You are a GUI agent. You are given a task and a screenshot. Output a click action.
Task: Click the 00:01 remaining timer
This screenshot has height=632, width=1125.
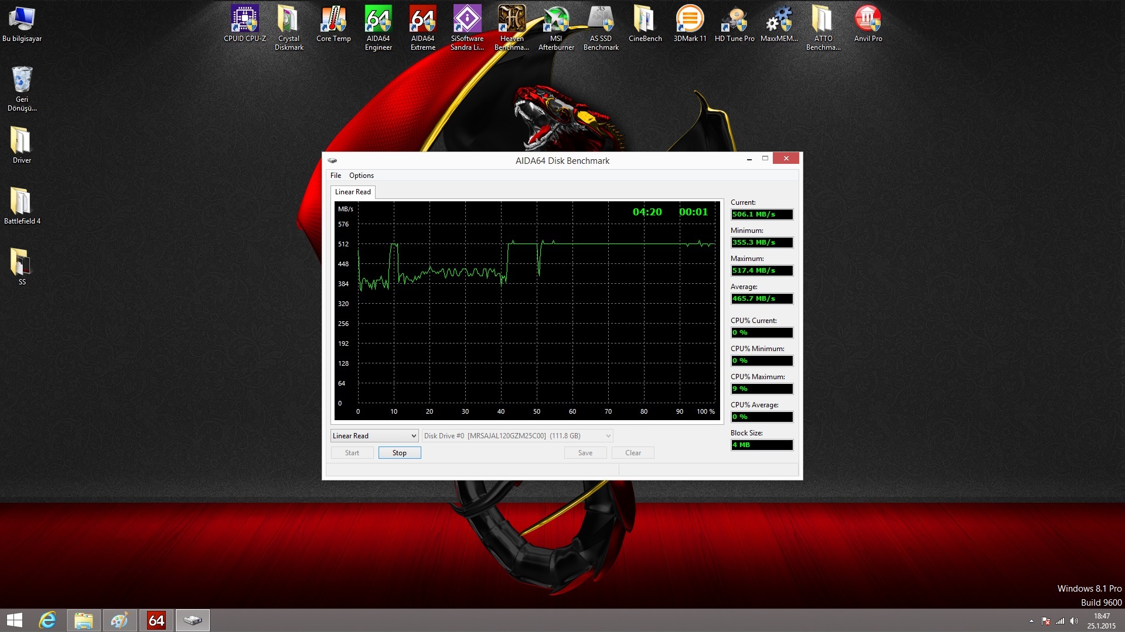coord(694,212)
